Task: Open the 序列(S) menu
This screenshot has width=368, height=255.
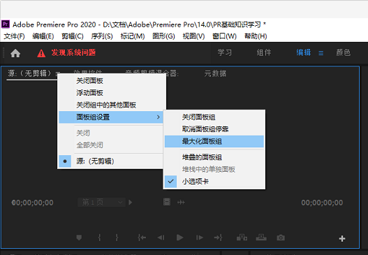Action: [x=102, y=36]
